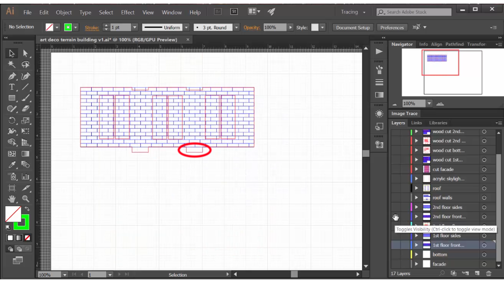This screenshot has height=283, width=504.
Task: Open the Image Trace panel tab
Action: click(x=404, y=113)
